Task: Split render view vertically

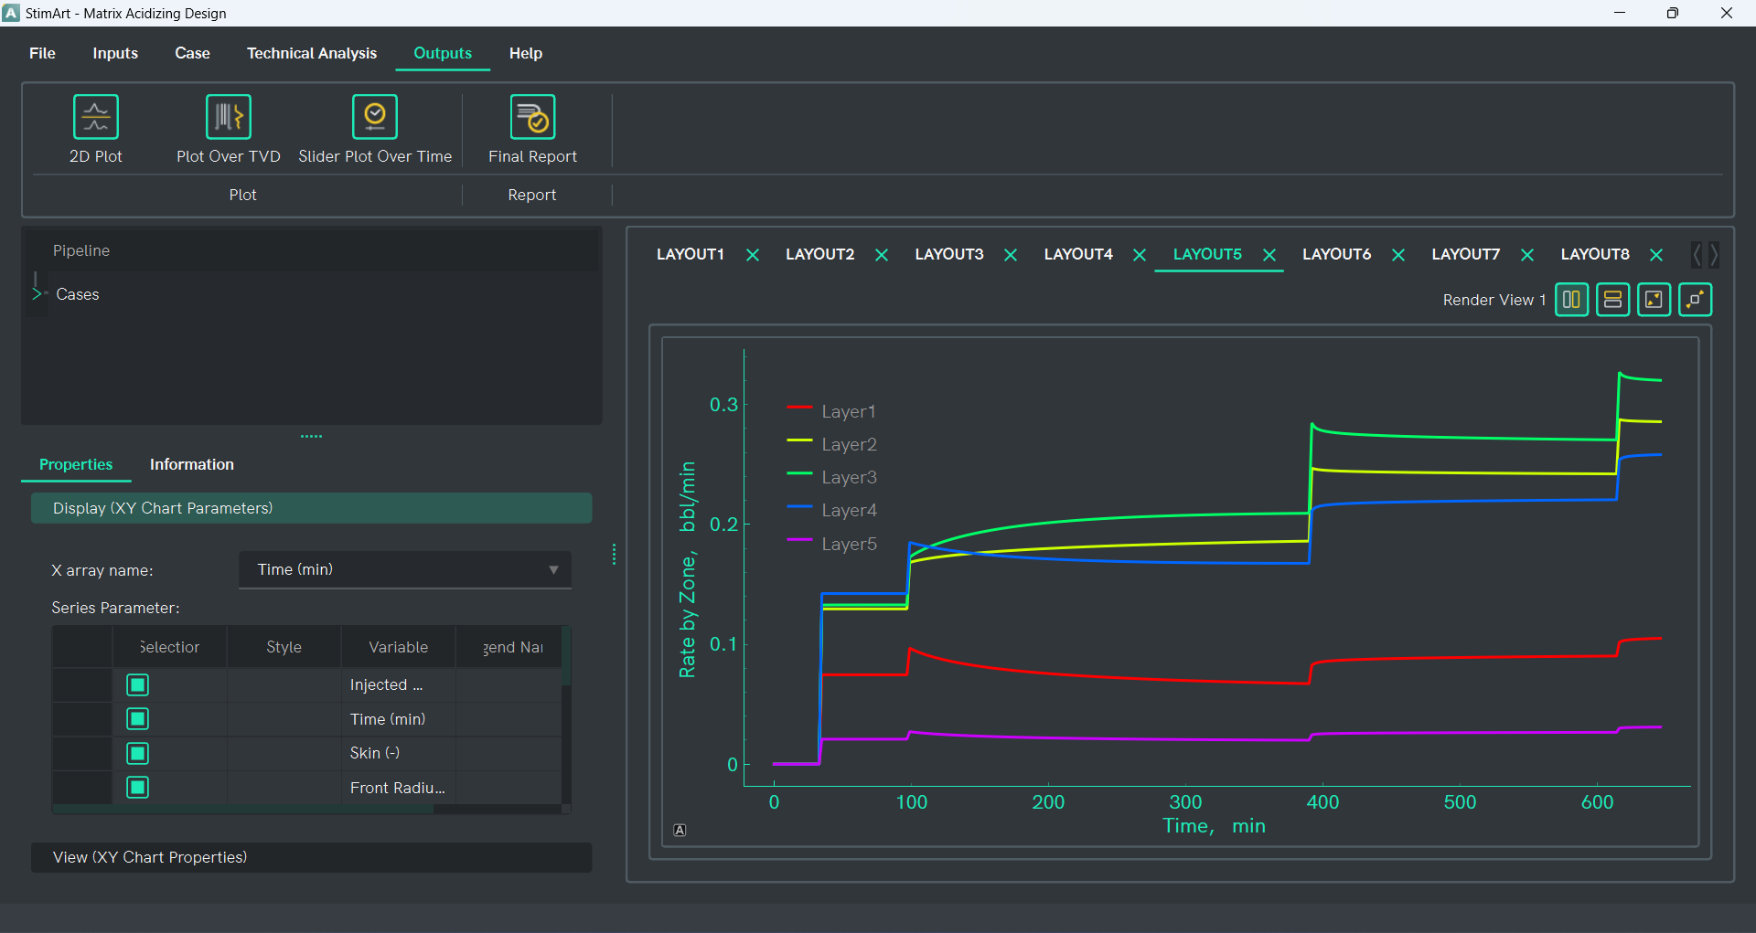Action: pyautogui.click(x=1571, y=300)
